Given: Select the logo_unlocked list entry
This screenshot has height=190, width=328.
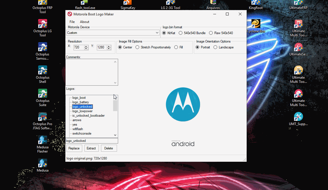Looking at the screenshot, I should 82,107.
